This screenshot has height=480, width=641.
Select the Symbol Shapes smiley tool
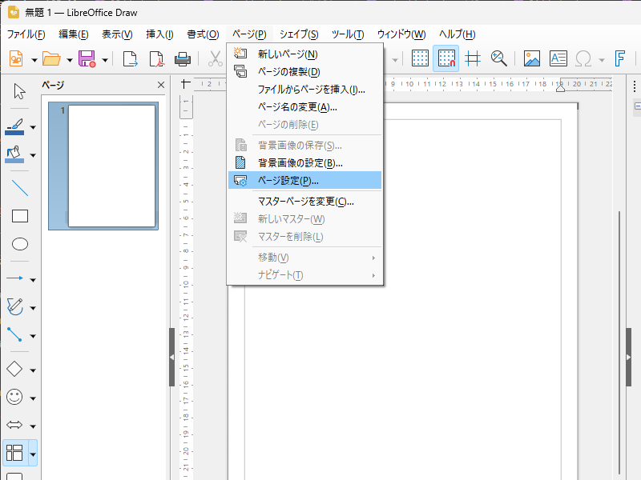pos(14,397)
